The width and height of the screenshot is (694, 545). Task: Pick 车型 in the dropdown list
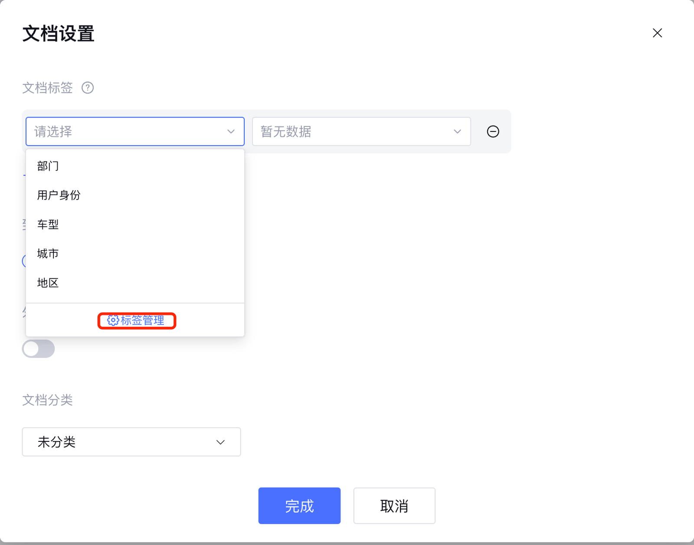click(x=48, y=225)
